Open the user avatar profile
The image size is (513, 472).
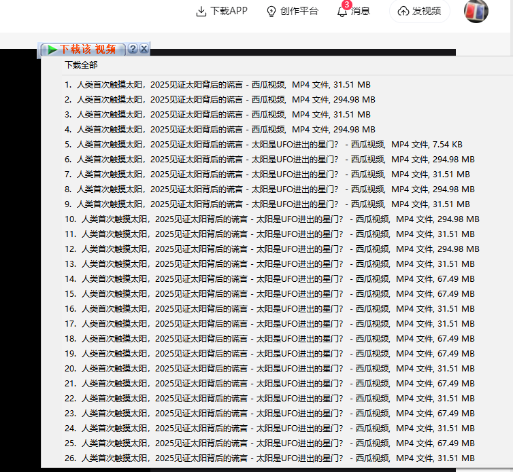coord(476,11)
